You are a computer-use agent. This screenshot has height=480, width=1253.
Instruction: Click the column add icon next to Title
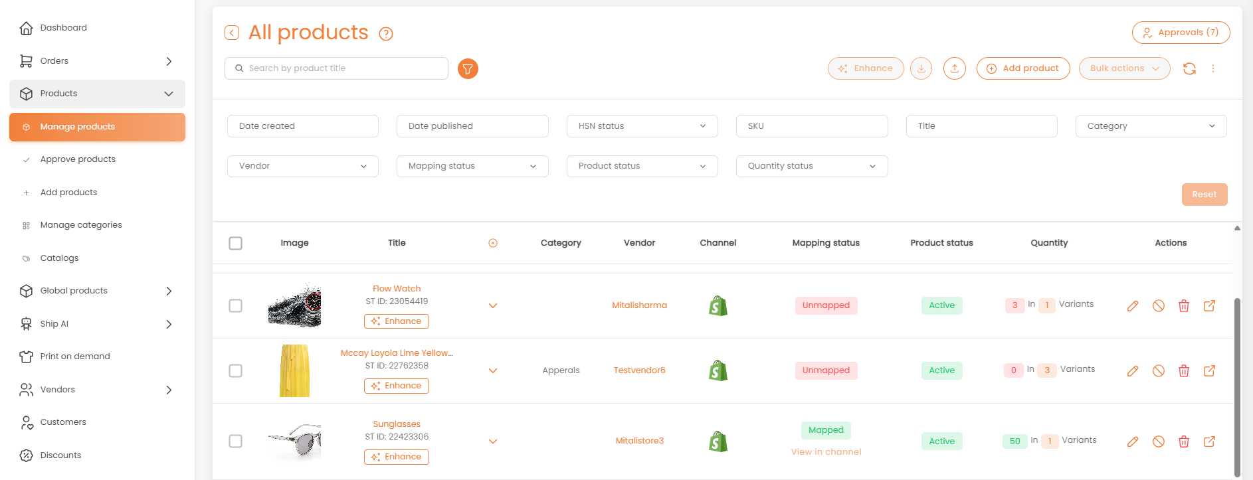pos(493,243)
